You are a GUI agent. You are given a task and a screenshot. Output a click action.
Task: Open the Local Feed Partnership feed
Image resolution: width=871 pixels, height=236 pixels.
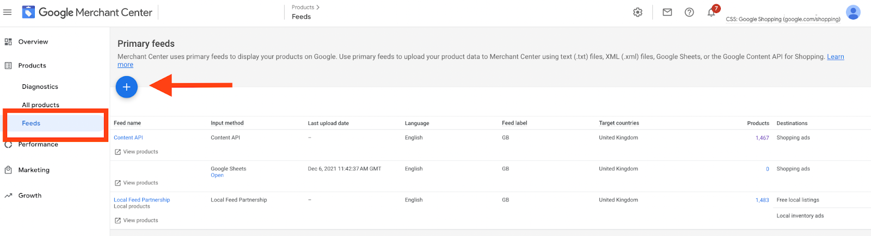[x=142, y=200]
